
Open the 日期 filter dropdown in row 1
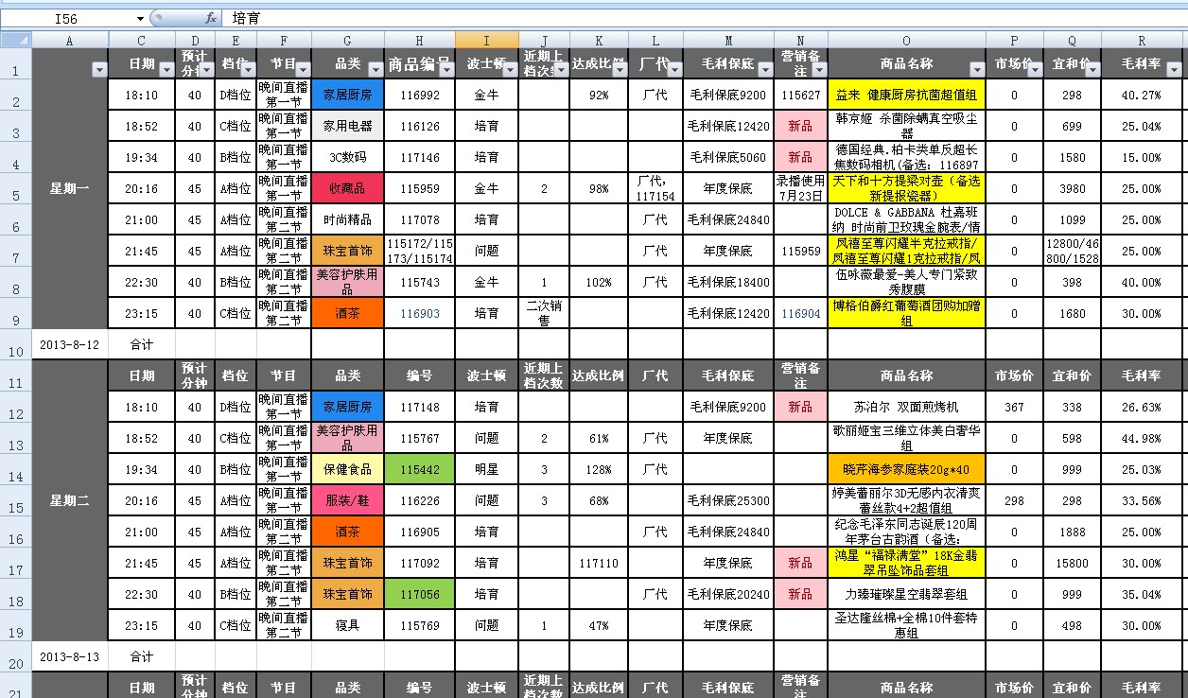[166, 70]
